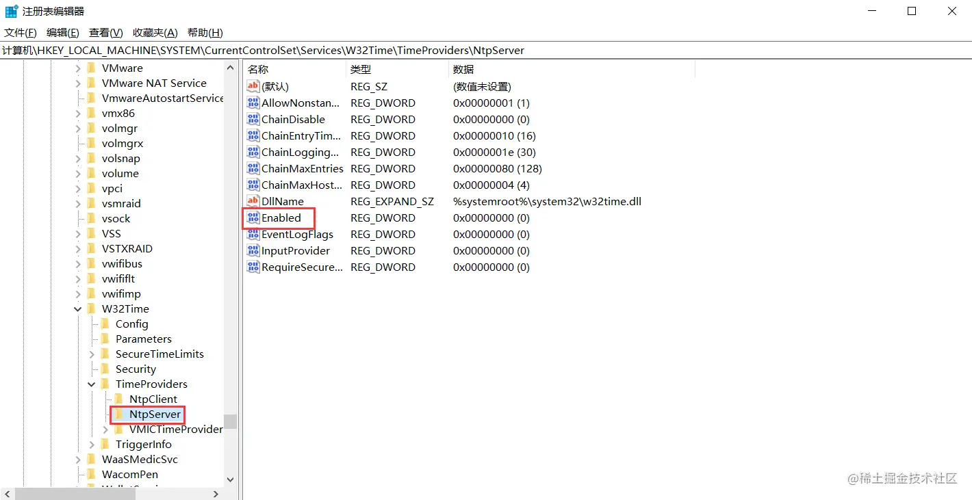The image size is (972, 500).
Task: Select the vwififlt key
Action: coord(118,279)
